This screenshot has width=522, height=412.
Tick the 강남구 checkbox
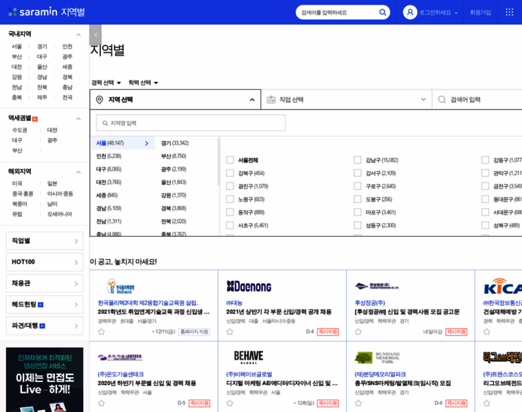[x=358, y=160]
